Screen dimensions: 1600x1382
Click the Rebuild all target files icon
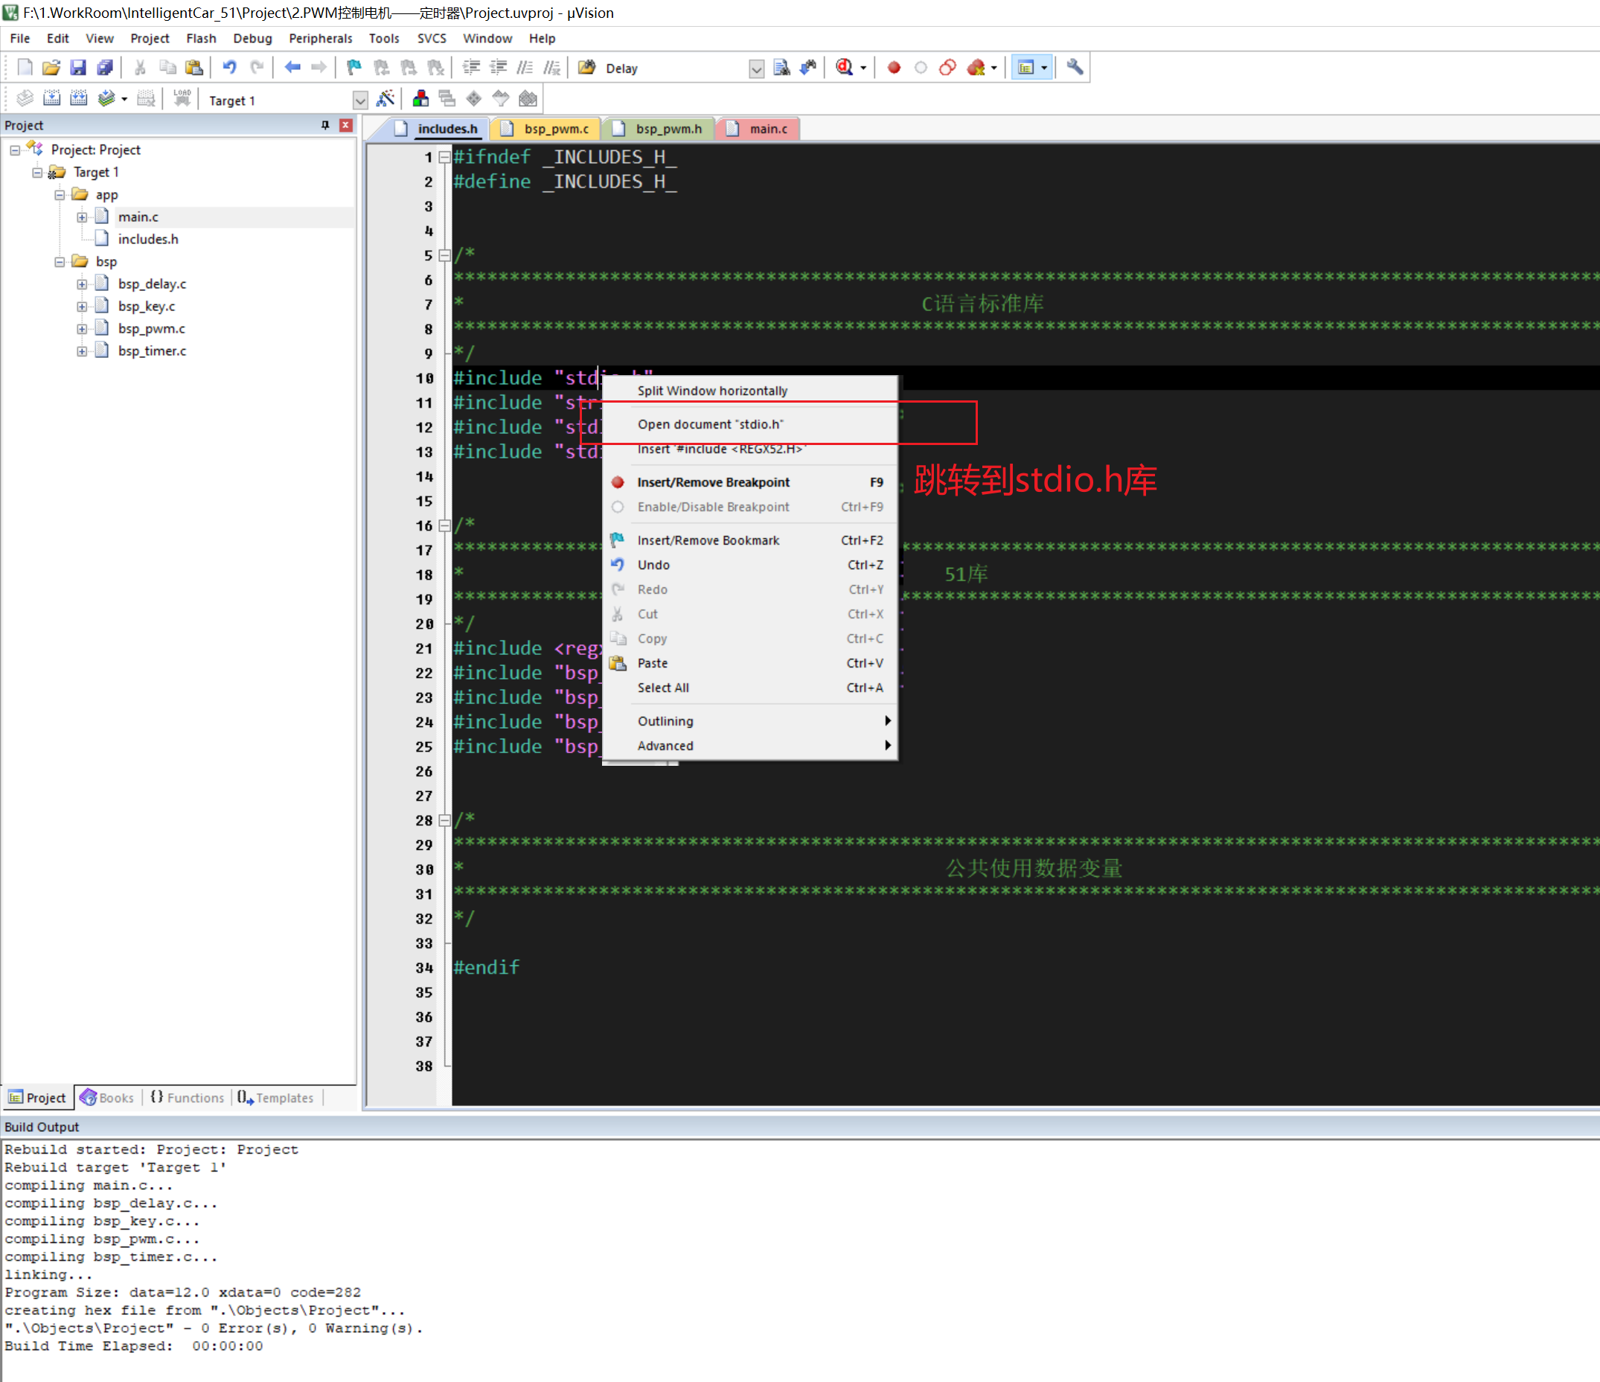coord(79,99)
